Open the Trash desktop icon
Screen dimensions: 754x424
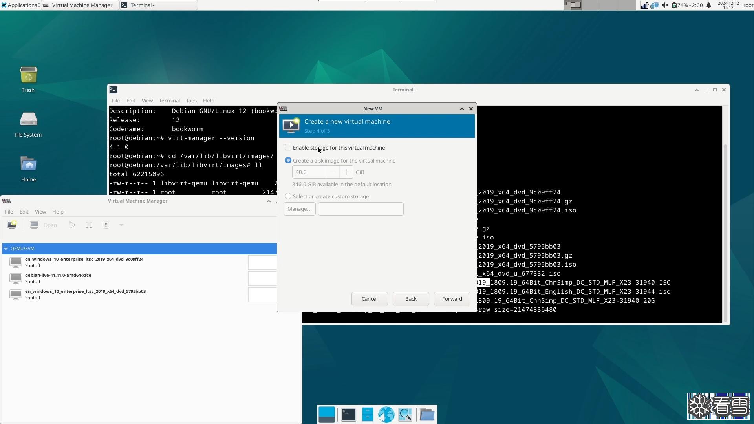click(x=28, y=75)
